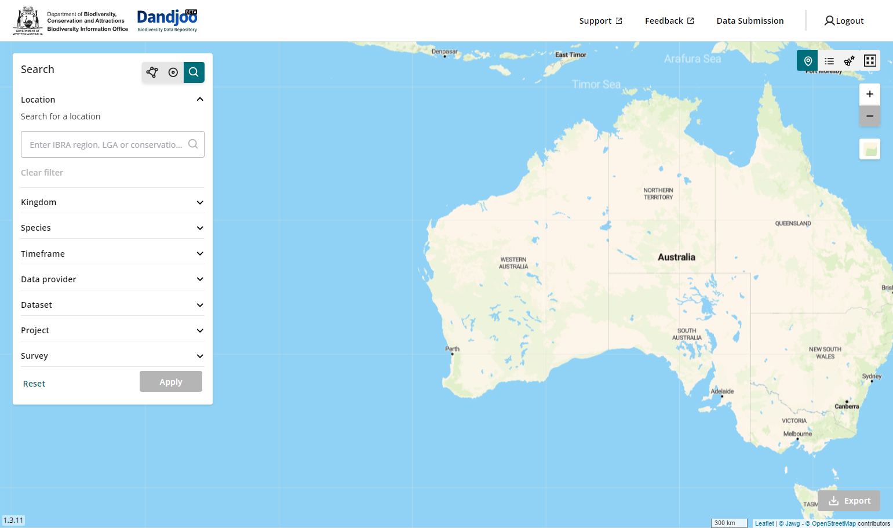Click the Logout user icon

click(829, 21)
